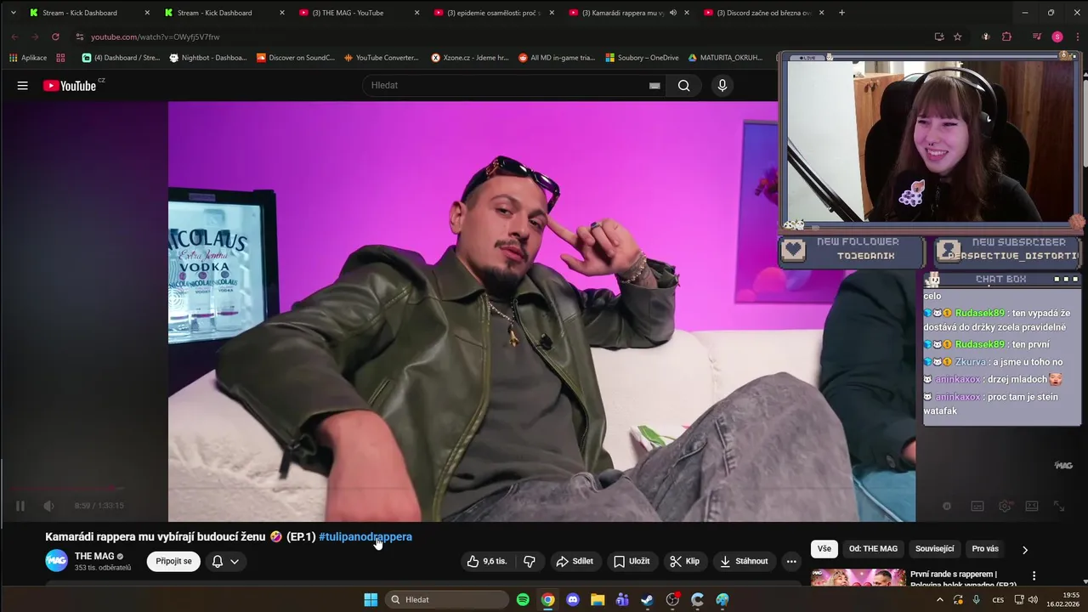The height and width of the screenshot is (612, 1088).
Task: Select the Od: THE MAG chip
Action: (x=873, y=548)
